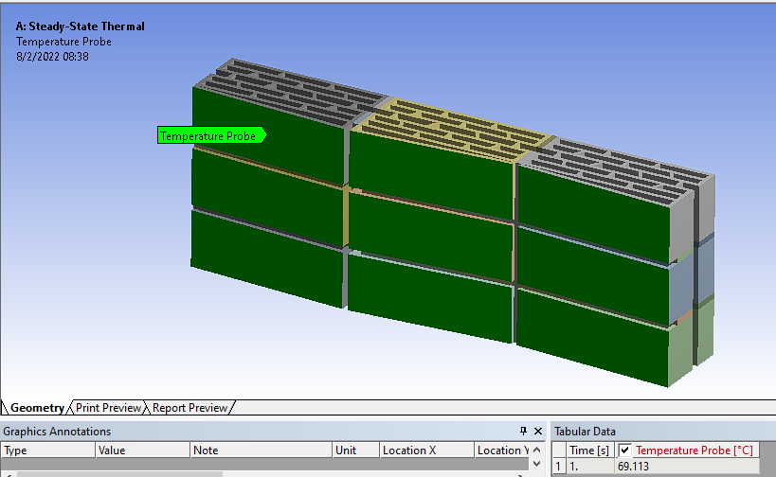Screen dimensions: 776x477
Task: Click the Time [s] column header
Action: pos(590,450)
